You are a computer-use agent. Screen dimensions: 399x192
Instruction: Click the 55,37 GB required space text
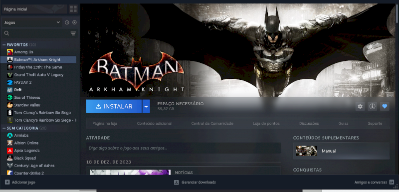coord(166,109)
